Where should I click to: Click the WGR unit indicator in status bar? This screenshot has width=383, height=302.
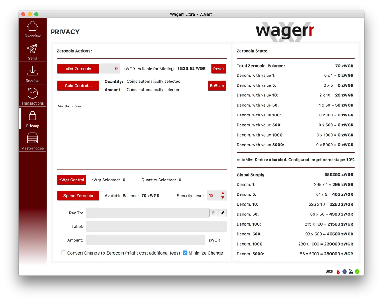click(329, 272)
